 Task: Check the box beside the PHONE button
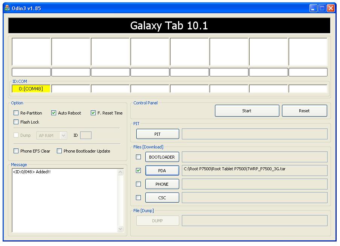click(138, 184)
